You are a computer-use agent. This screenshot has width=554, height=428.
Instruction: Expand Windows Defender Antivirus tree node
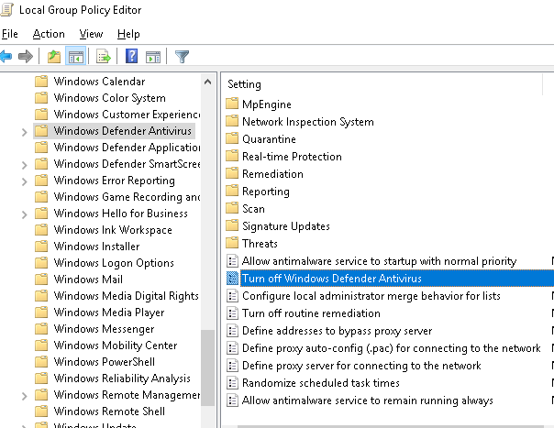tap(24, 132)
